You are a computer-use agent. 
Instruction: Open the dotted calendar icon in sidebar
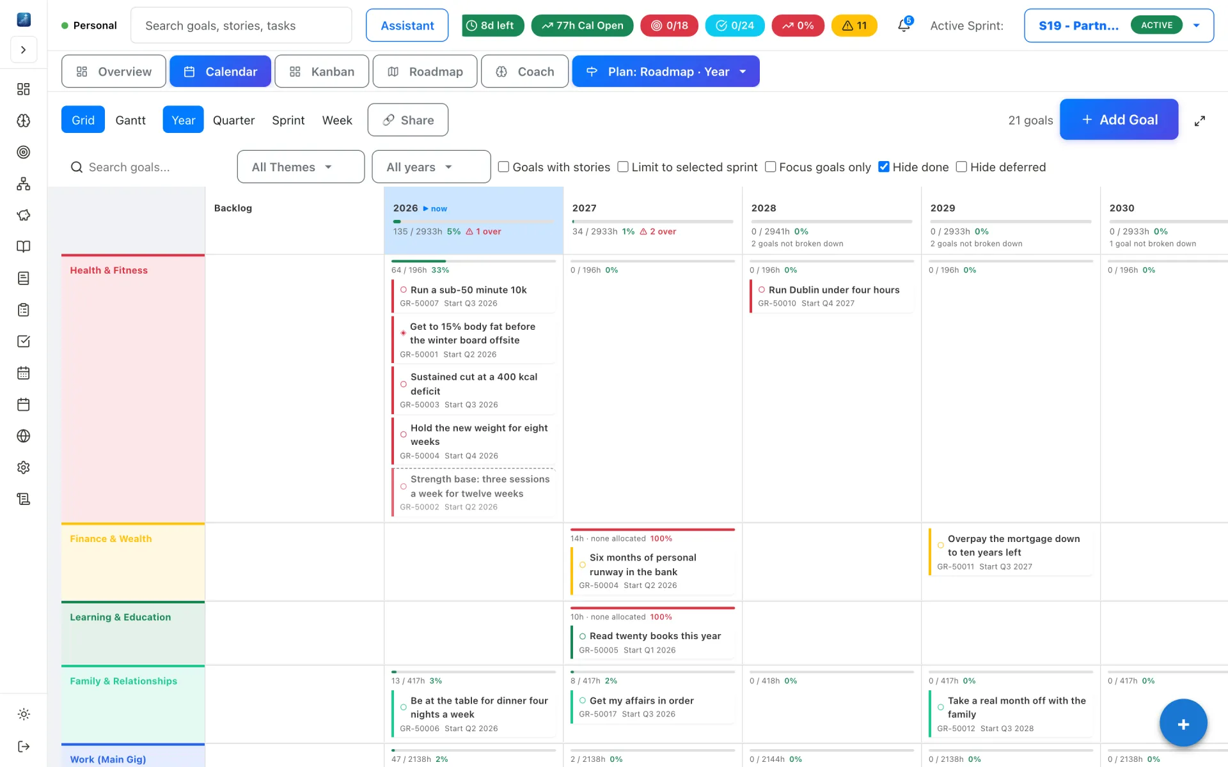click(x=24, y=373)
